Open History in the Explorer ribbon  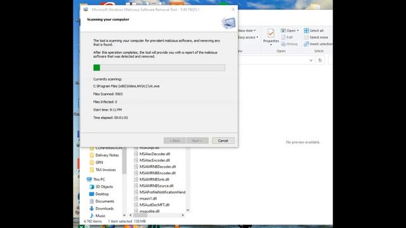(289, 44)
